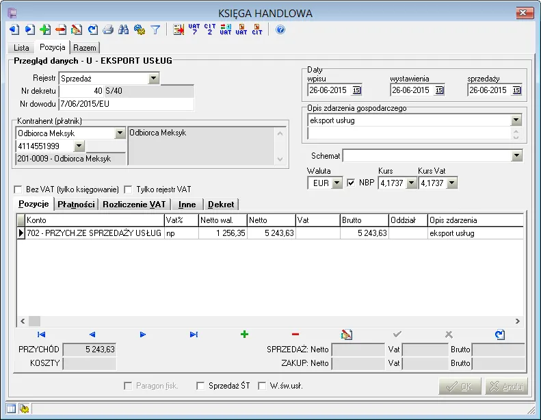Check the Sprzedaż ŚT checkbox
This screenshot has height=420, width=541.
(200, 386)
